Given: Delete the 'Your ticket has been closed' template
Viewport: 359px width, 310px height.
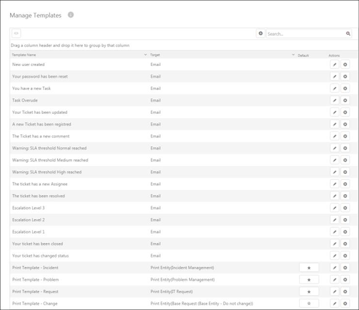Looking at the screenshot, I should (345, 244).
